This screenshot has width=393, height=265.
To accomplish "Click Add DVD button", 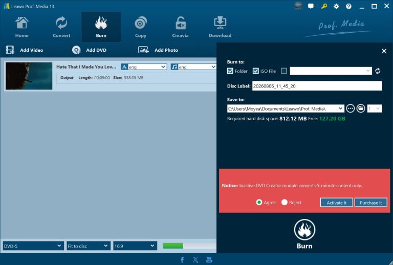I will coord(89,50).
